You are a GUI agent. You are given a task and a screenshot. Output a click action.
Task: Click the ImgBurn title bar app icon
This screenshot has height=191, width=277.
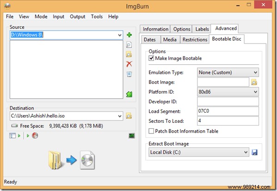click(x=7, y=6)
